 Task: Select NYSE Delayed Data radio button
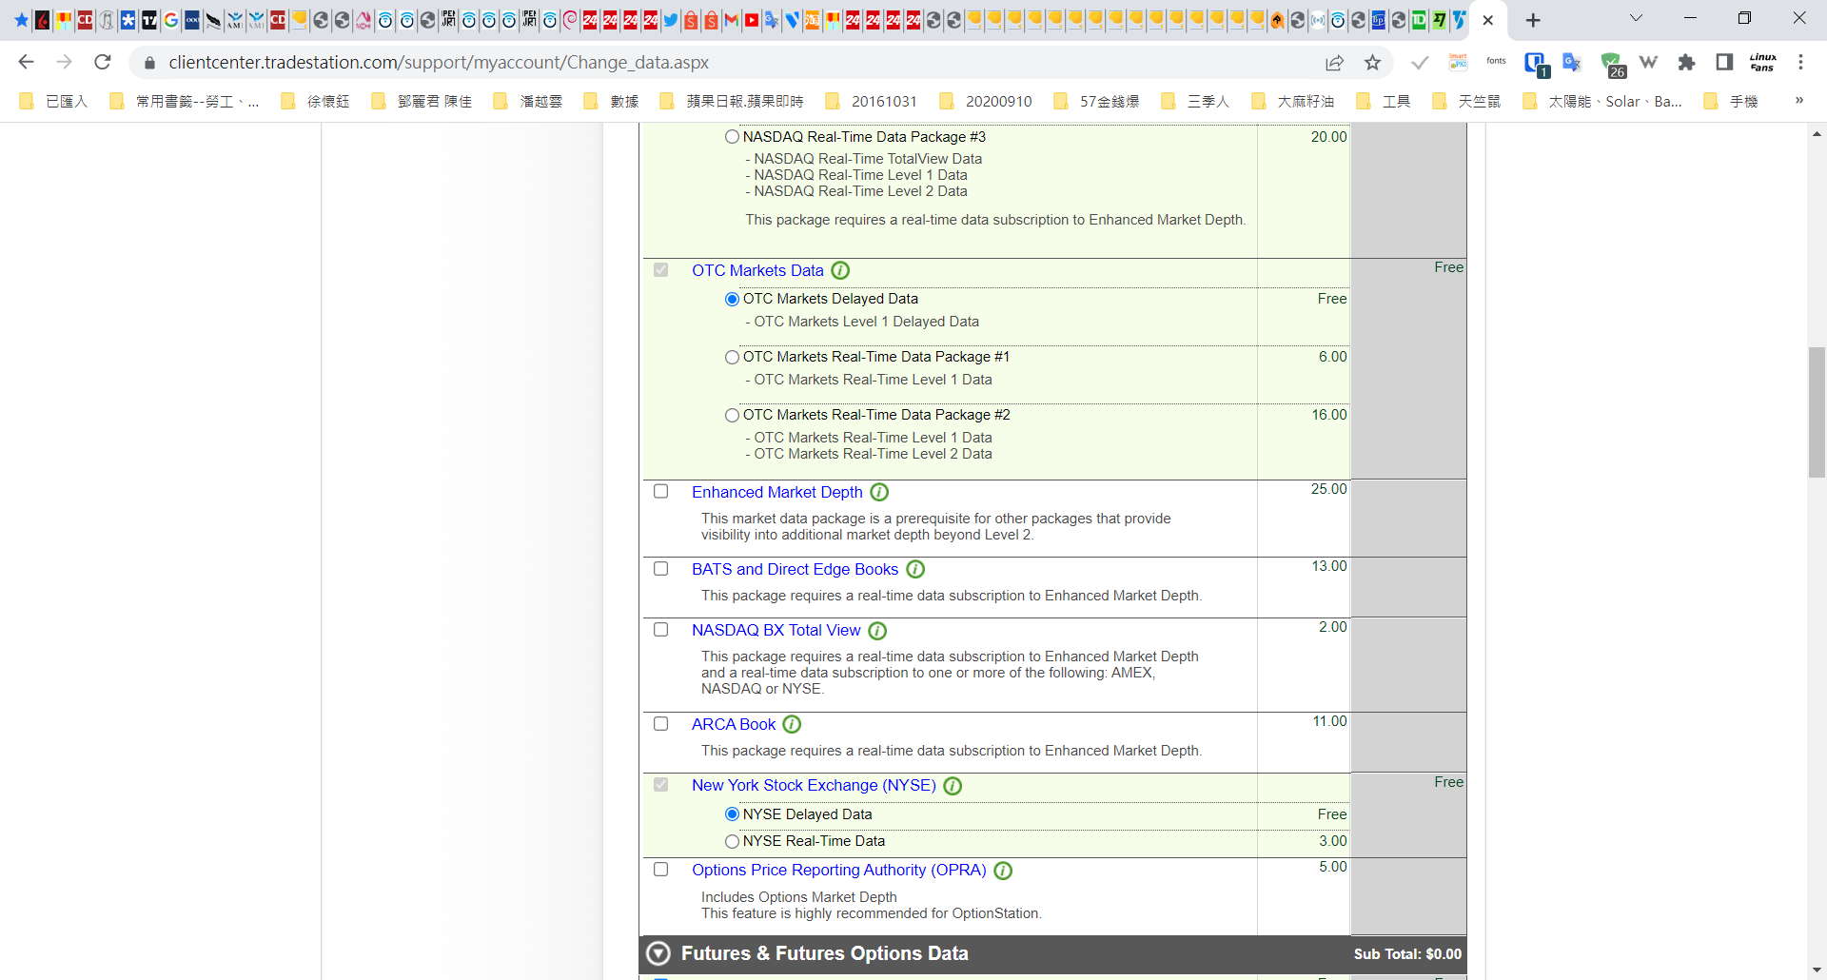click(732, 814)
